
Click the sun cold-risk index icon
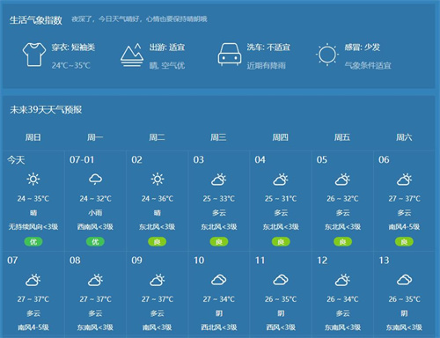[x=327, y=55]
